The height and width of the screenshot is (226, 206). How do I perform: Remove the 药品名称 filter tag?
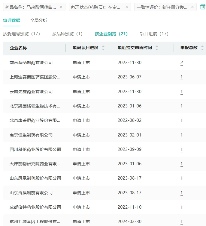tap(61, 7)
